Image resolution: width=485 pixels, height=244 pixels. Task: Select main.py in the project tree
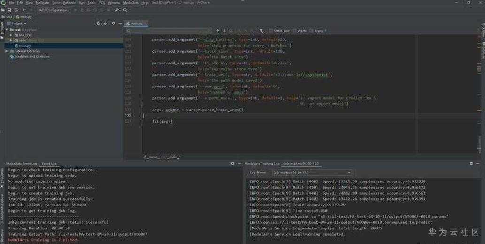coord(25,46)
